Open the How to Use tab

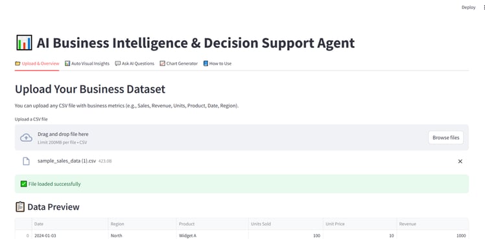coord(217,63)
